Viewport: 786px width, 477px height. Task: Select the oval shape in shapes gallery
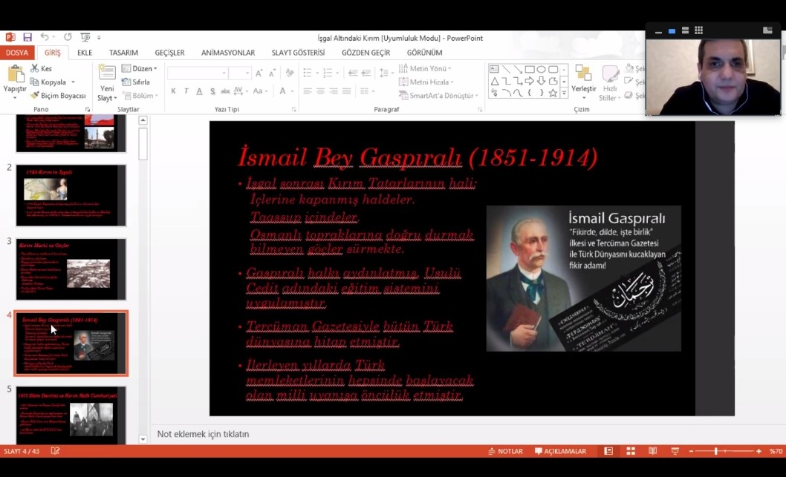[x=541, y=69]
